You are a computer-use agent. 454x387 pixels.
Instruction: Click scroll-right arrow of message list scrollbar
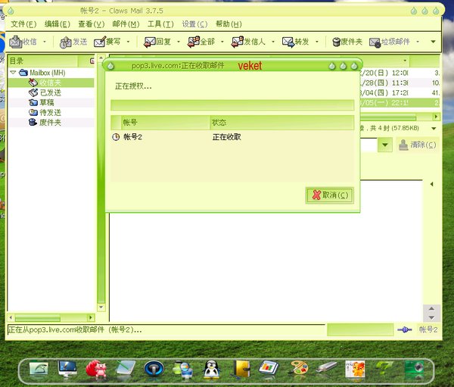coord(436,117)
